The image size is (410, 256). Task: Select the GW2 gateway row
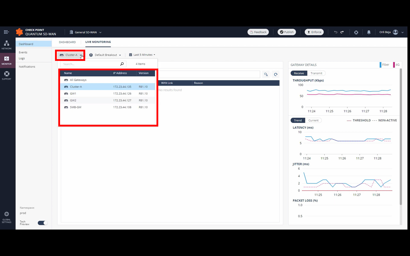[108, 101]
